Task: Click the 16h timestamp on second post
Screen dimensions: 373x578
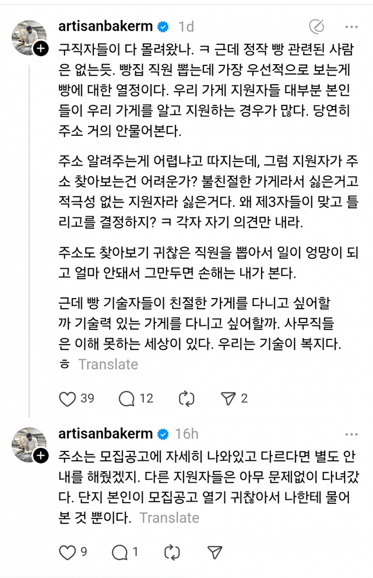Action: (186, 434)
